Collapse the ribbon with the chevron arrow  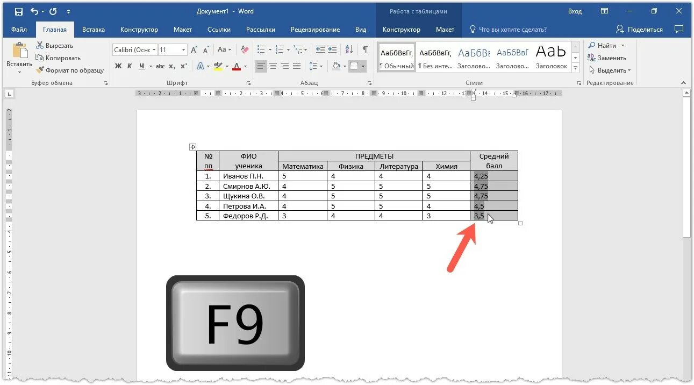pos(684,83)
